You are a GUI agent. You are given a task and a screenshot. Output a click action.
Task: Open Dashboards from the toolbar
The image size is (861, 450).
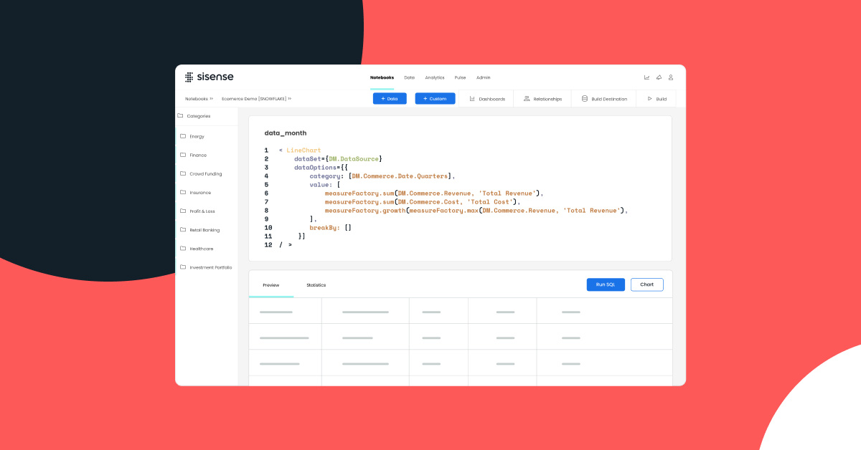coord(487,99)
